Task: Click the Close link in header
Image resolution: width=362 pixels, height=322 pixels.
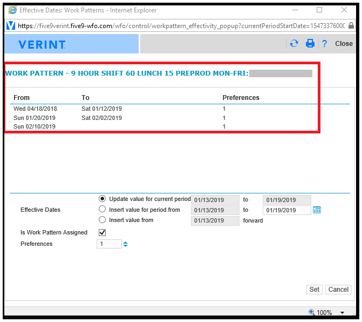Action: (x=344, y=43)
